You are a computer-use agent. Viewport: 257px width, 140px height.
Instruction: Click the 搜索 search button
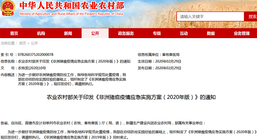[251, 17]
